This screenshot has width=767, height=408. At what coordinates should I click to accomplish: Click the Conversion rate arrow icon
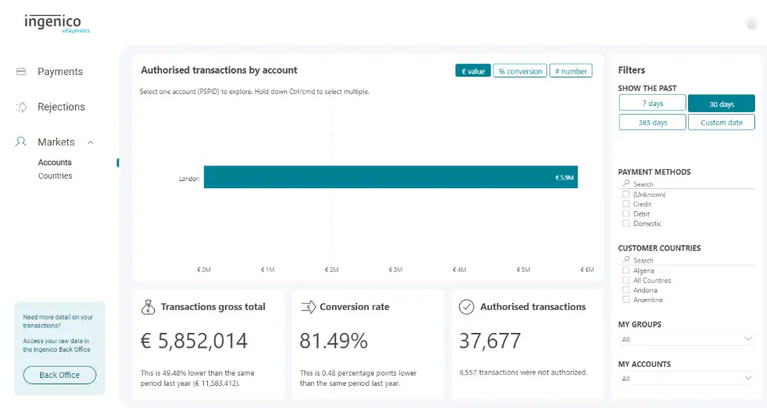pyautogui.click(x=308, y=307)
